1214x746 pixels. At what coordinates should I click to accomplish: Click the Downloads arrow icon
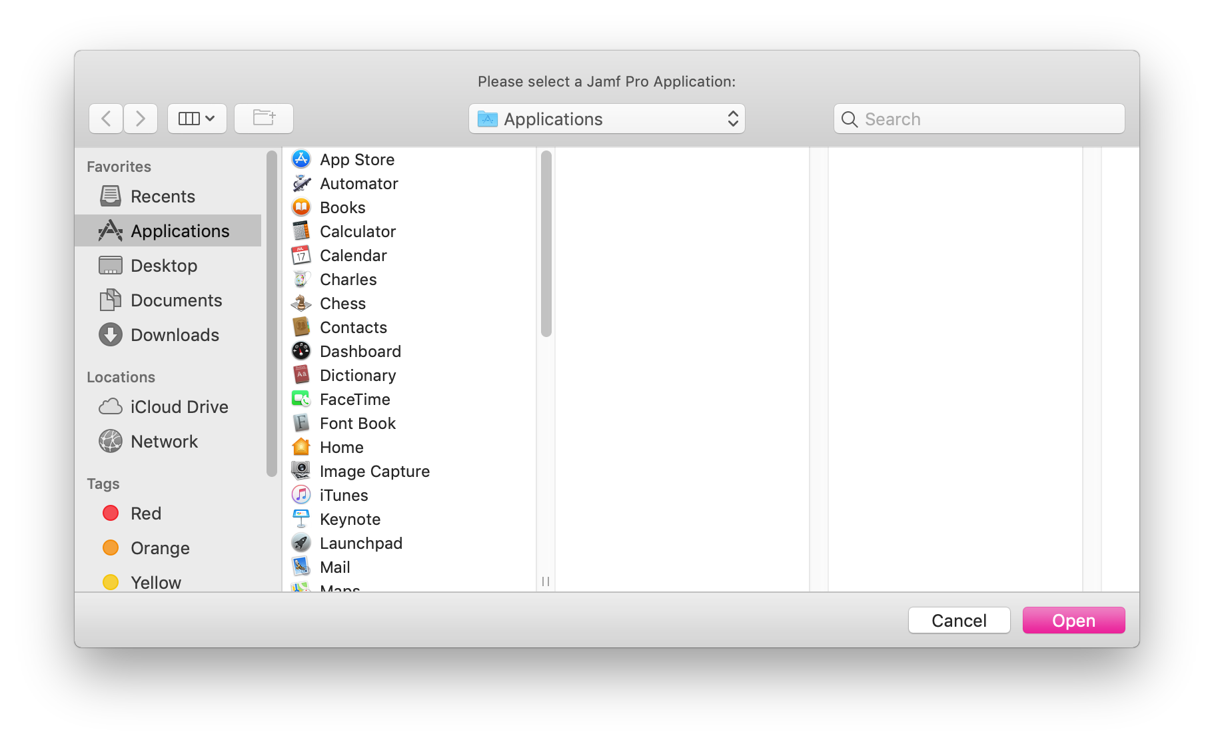(111, 334)
